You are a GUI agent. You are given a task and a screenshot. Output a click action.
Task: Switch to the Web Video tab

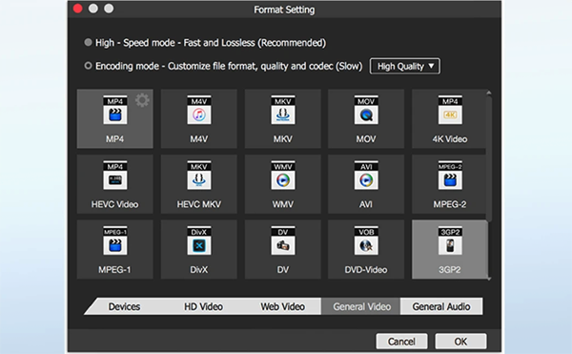[282, 306]
